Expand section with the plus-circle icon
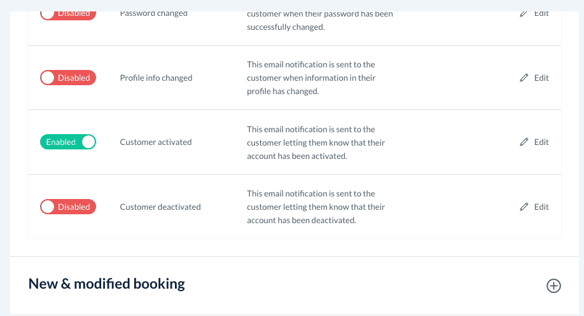The image size is (584, 316). pos(553,285)
